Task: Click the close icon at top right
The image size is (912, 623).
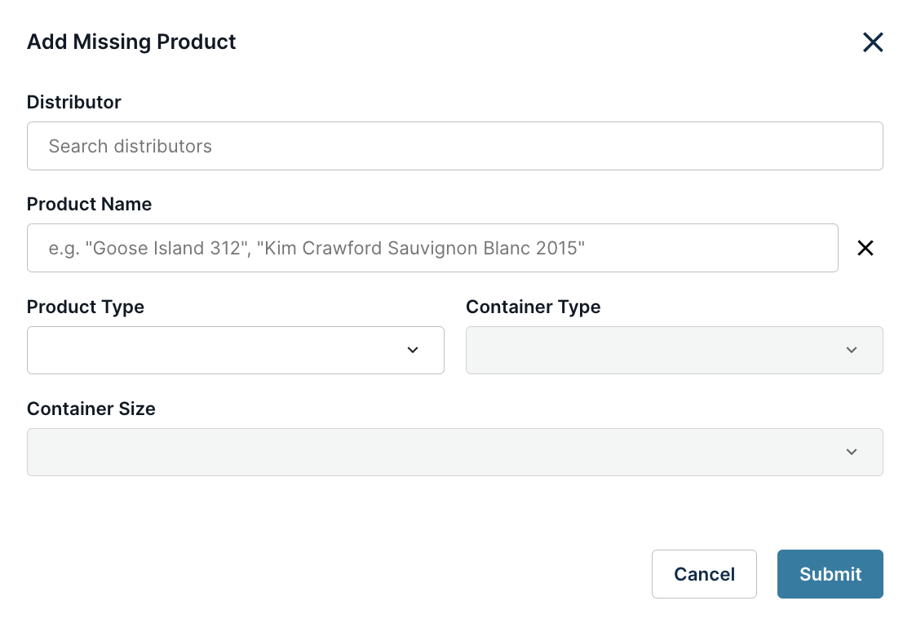Action: click(873, 42)
